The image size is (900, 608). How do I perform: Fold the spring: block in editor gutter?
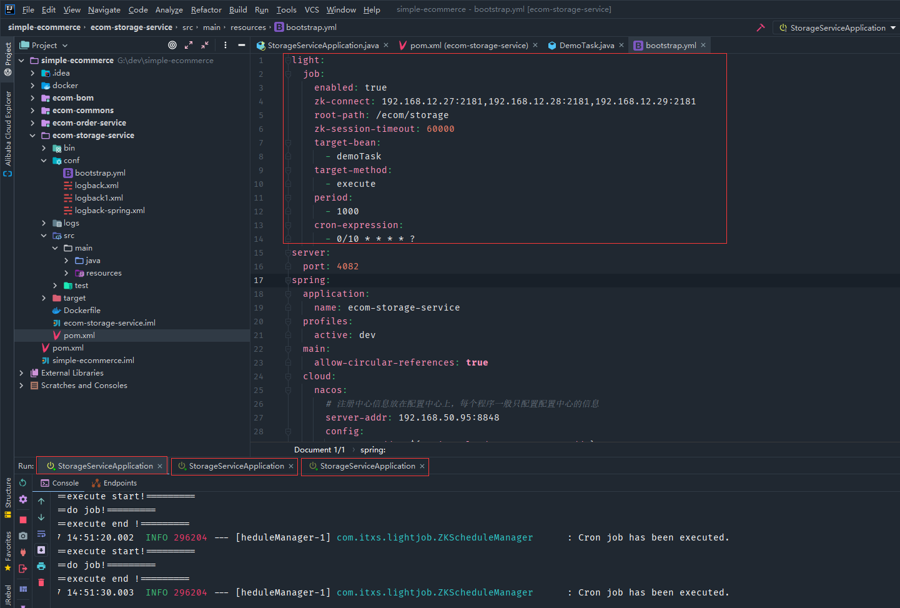[x=288, y=281]
